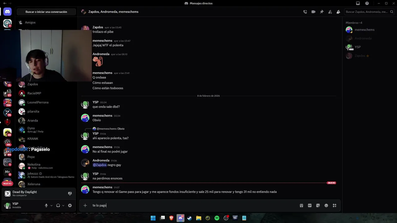The image size is (397, 223).
Task: Open the direct message with RacielMP
Action: (x=47, y=93)
